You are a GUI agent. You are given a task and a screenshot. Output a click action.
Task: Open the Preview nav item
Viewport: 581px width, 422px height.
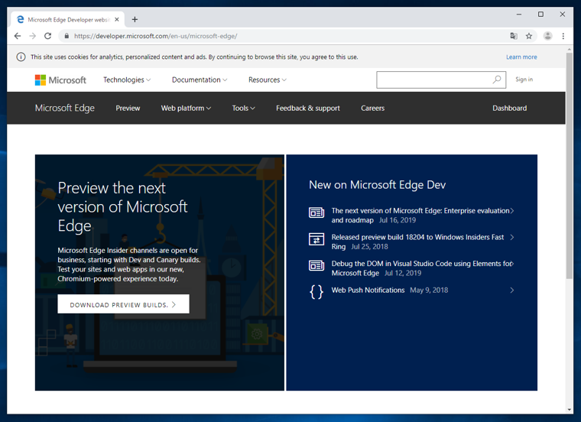click(128, 109)
